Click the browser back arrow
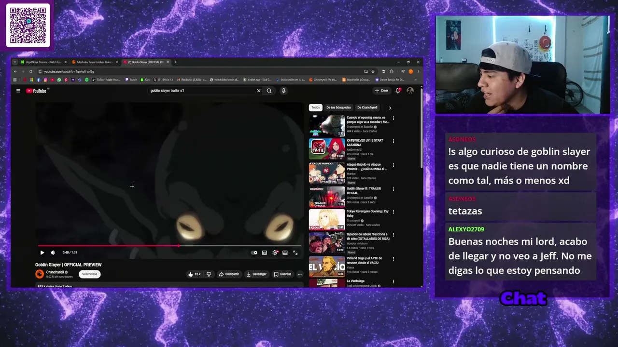Image resolution: width=618 pixels, height=347 pixels. coord(15,71)
